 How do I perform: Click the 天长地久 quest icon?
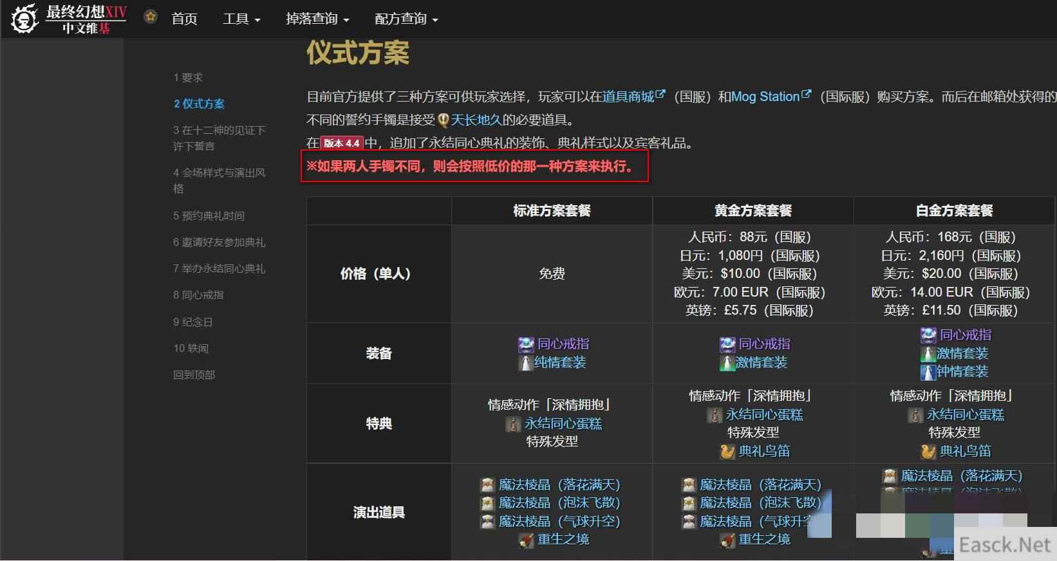443,120
